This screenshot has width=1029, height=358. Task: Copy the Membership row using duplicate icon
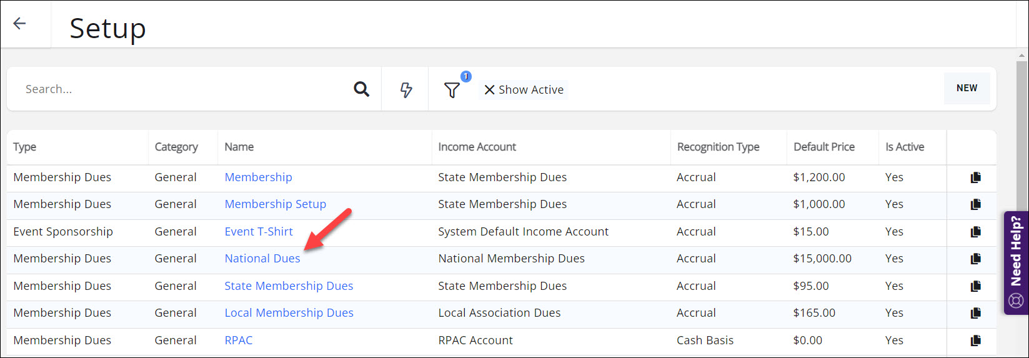975,177
